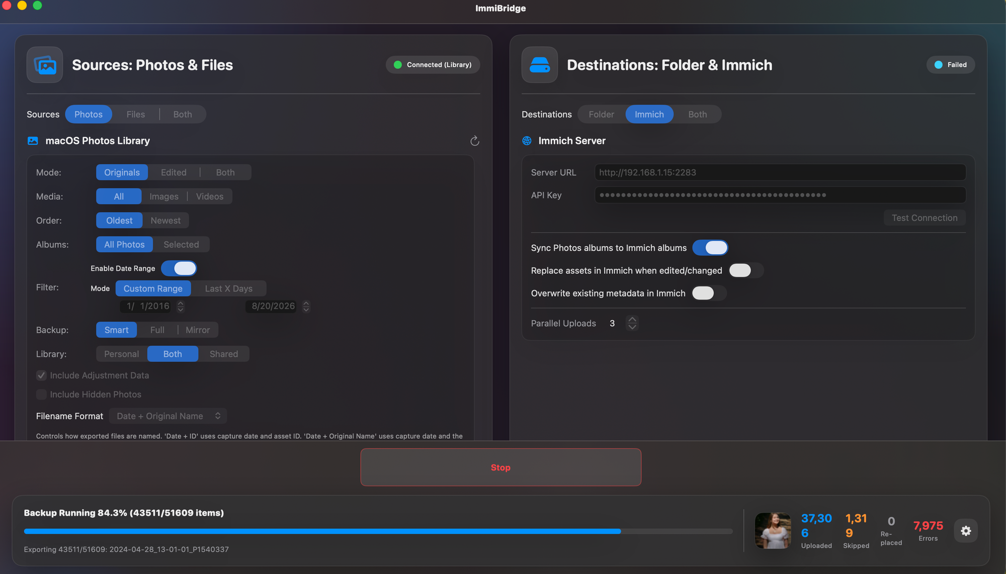Select Last X Days filter mode

(229, 289)
